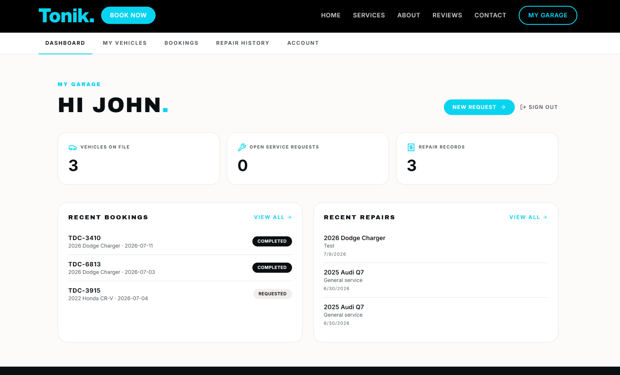Open the 2026 Dodge Charger repair record

tap(436, 246)
